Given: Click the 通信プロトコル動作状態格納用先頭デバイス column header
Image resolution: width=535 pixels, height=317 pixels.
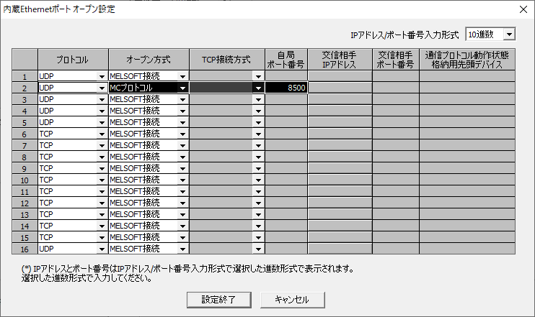Looking at the screenshot, I should [467, 60].
